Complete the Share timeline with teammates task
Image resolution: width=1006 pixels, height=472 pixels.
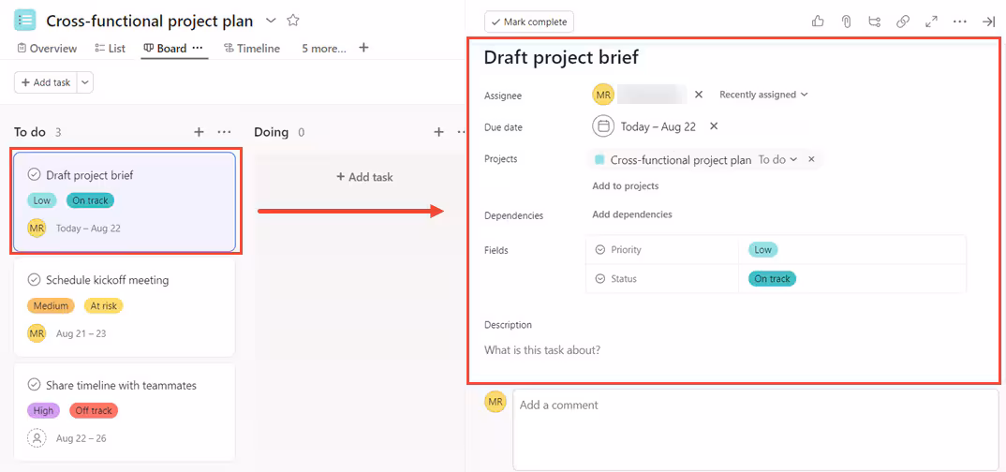pyautogui.click(x=35, y=385)
